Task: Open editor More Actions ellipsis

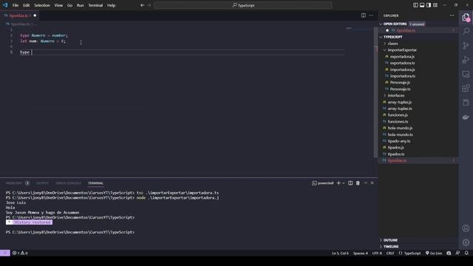Action: (371, 16)
